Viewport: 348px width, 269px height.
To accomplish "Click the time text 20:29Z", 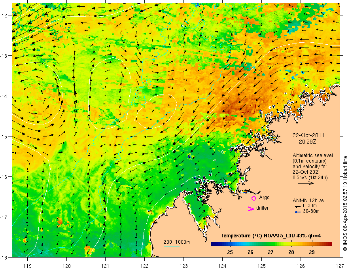I will [307, 142].
